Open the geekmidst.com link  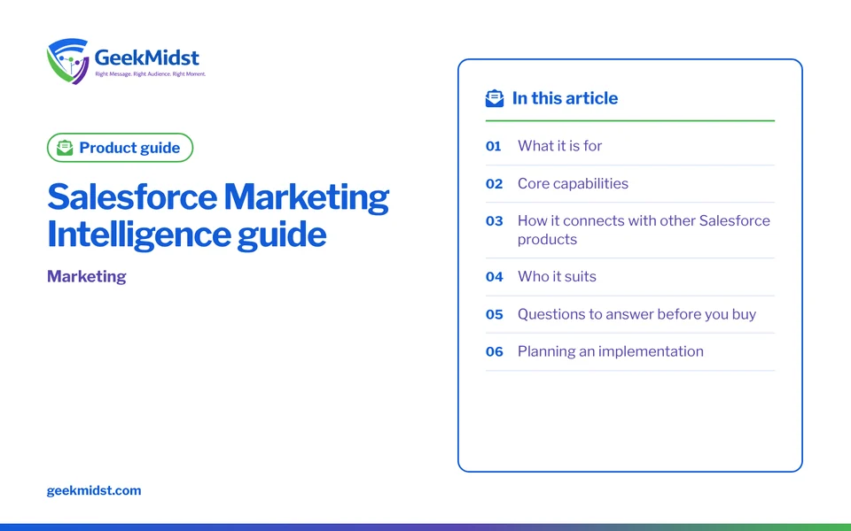point(94,490)
